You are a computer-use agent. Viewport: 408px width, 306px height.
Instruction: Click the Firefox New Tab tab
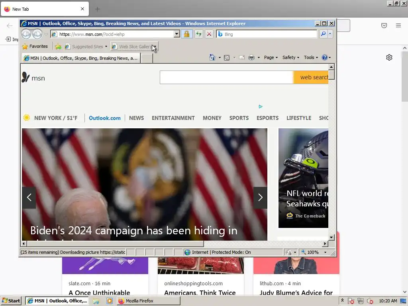pyautogui.click(x=45, y=9)
